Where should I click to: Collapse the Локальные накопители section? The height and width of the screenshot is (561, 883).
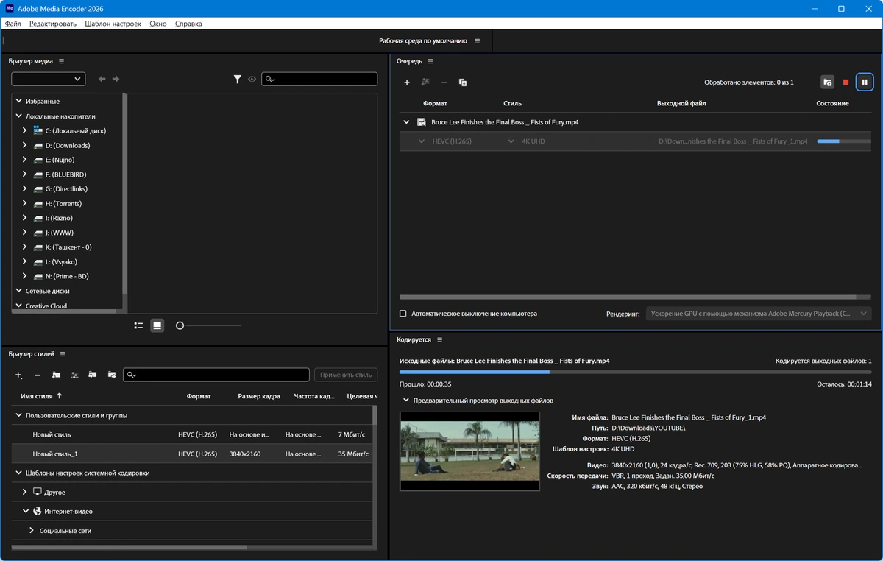[x=19, y=116]
